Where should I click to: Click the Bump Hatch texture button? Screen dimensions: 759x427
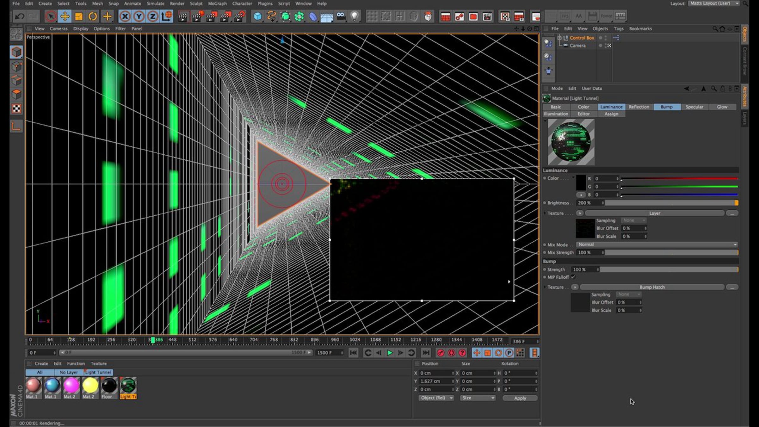pos(652,287)
